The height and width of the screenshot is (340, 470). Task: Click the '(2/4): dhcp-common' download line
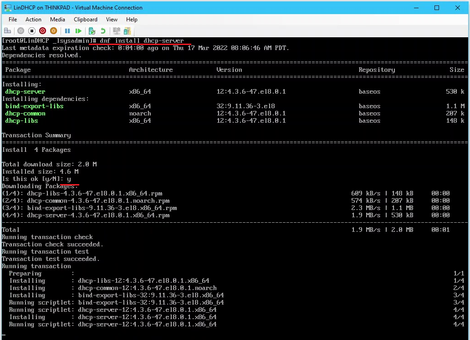86,200
